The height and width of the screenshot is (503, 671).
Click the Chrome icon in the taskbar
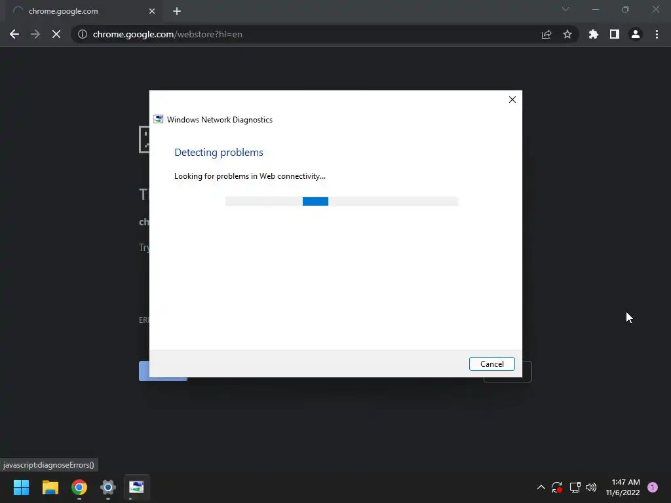point(79,487)
